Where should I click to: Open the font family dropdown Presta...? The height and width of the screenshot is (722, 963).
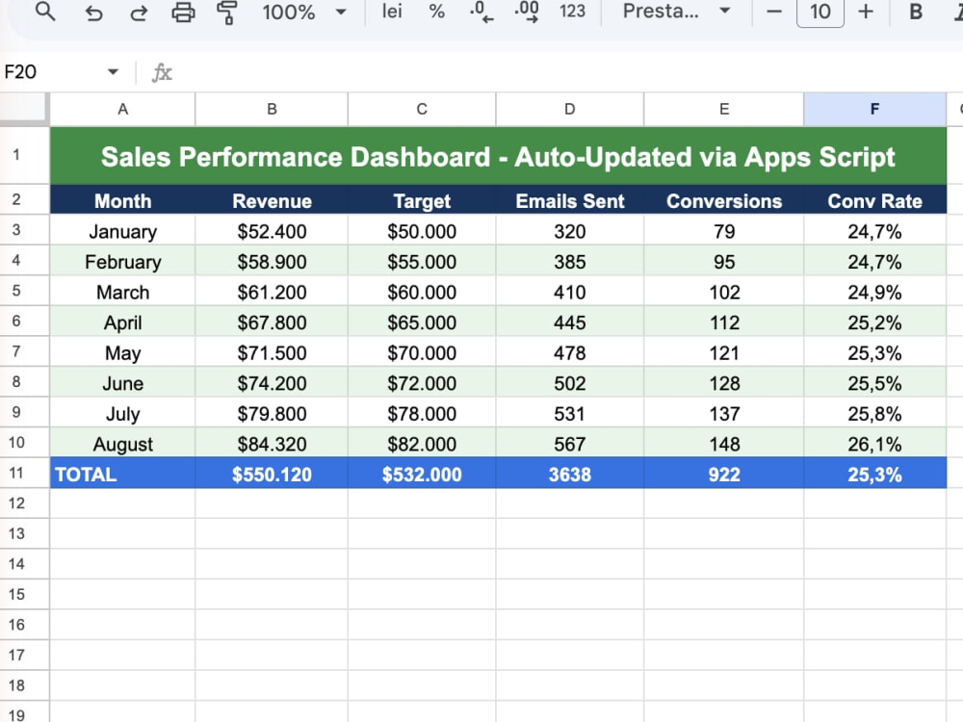(676, 11)
